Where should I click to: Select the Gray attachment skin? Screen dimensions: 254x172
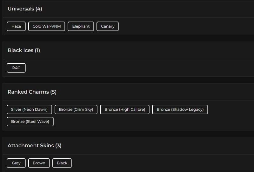(x=16, y=163)
